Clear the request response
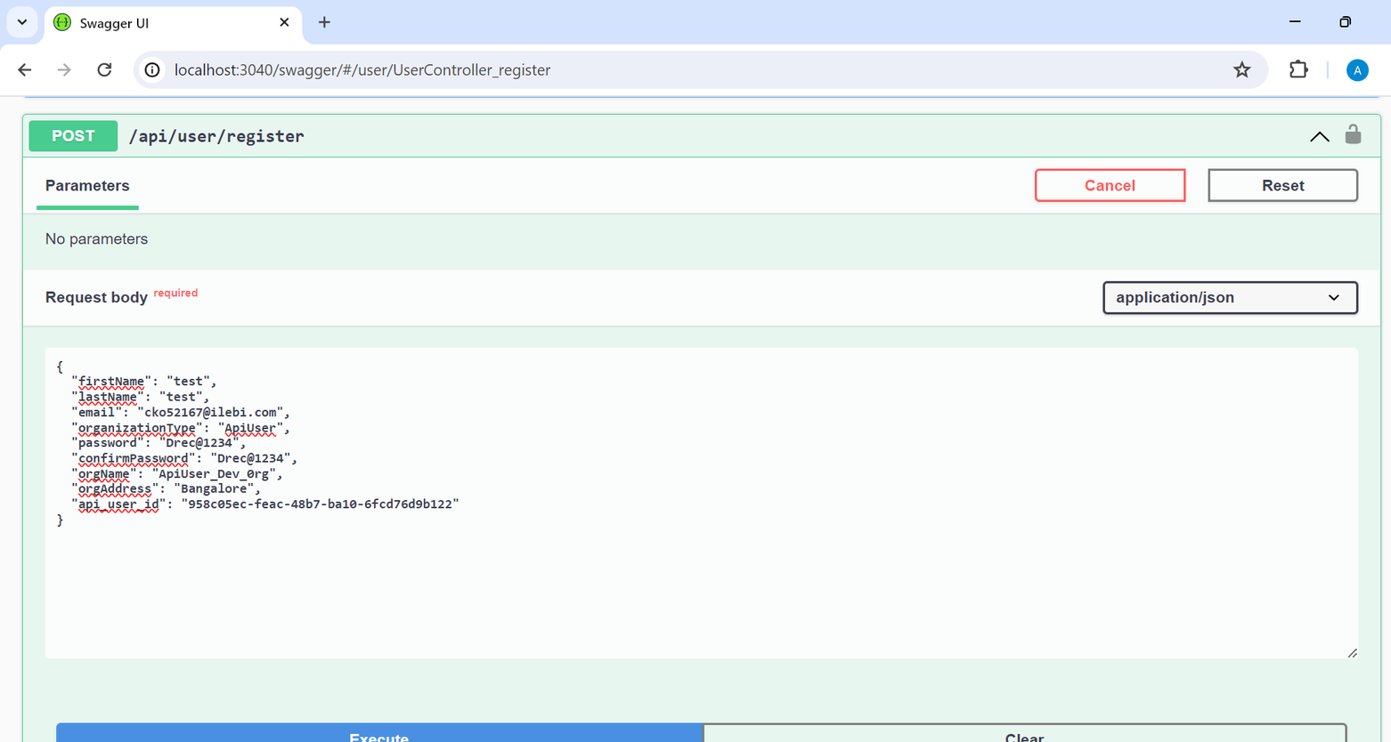The width and height of the screenshot is (1391, 742). click(x=1024, y=733)
